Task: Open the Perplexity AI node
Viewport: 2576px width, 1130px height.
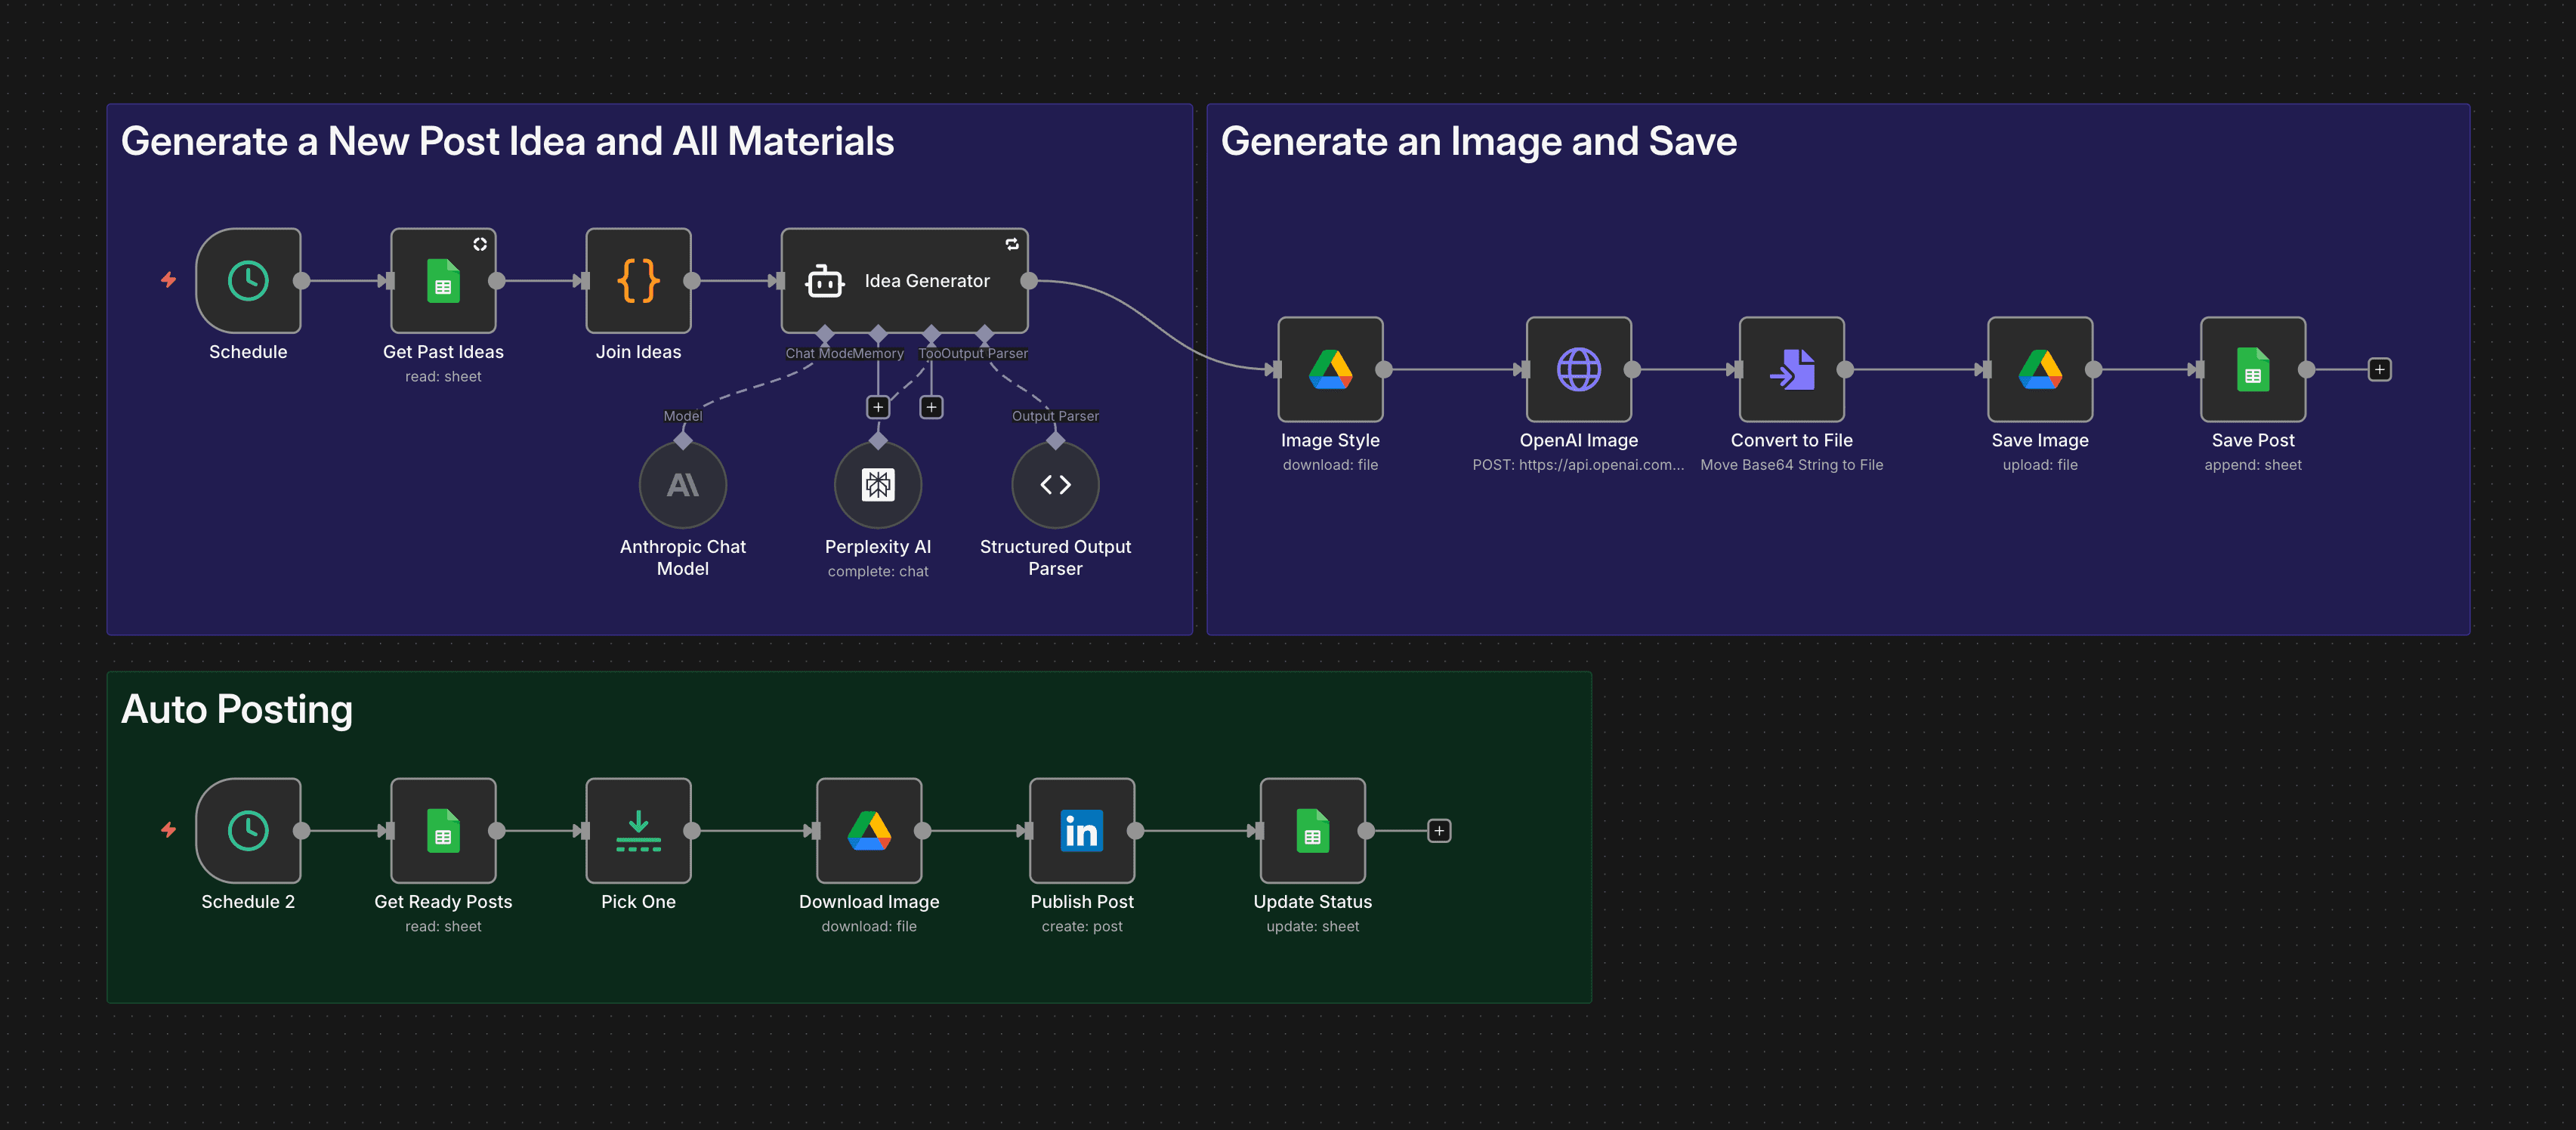Action: point(878,484)
